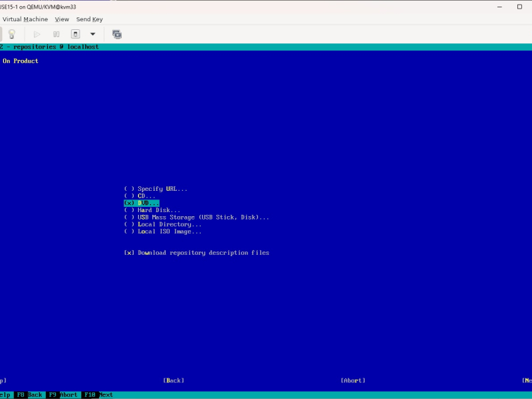The height and width of the screenshot is (399, 532).
Task: Open the View menu
Action: coord(62,19)
